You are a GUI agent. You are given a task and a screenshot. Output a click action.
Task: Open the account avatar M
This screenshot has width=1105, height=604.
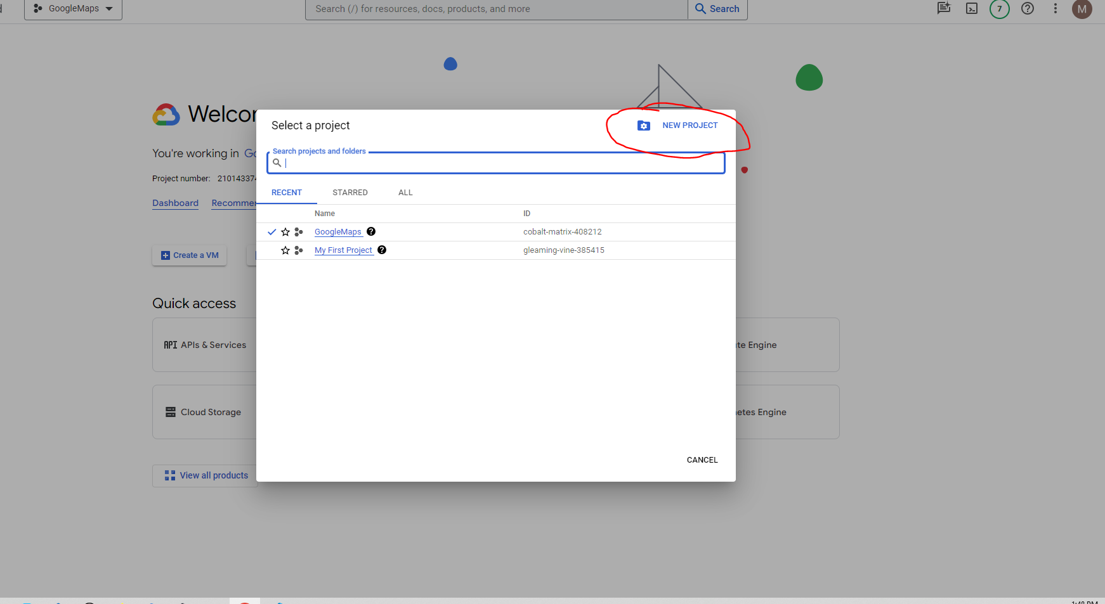click(1082, 9)
